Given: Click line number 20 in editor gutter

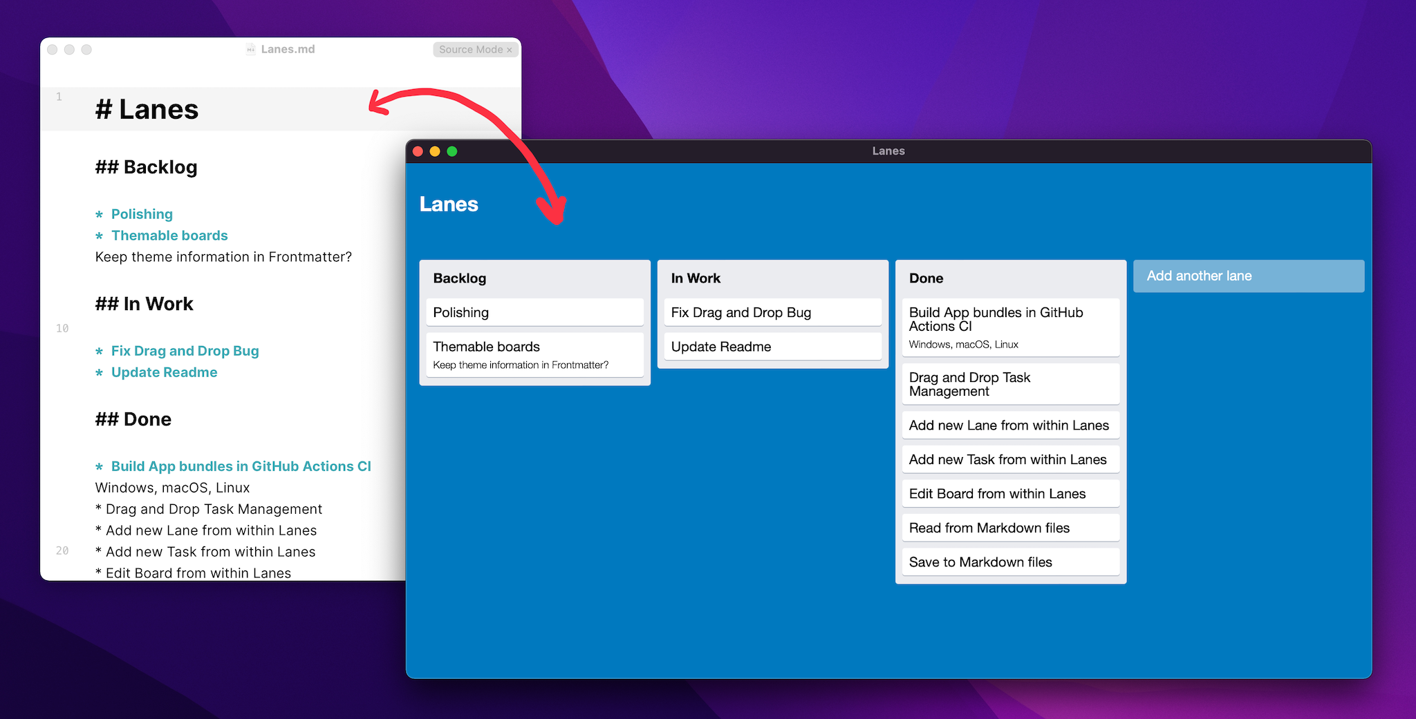Looking at the screenshot, I should pyautogui.click(x=62, y=551).
